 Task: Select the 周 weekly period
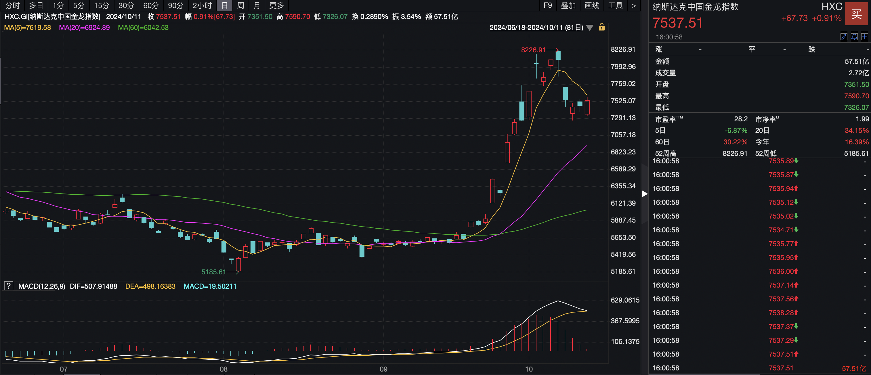[x=240, y=5]
